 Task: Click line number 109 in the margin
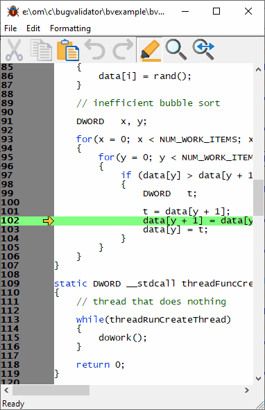pos(10,284)
